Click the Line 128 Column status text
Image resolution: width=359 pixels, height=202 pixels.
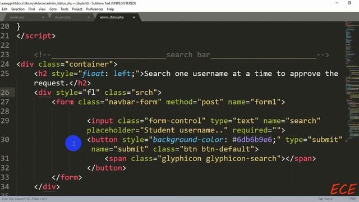click(25, 199)
